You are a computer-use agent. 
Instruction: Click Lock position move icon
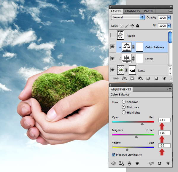132,26
